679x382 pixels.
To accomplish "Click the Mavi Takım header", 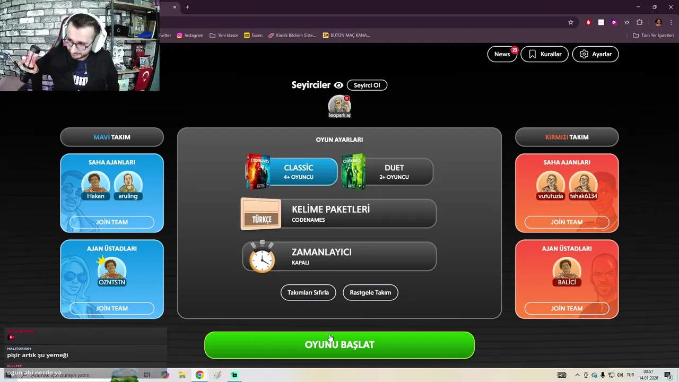I will [112, 137].
